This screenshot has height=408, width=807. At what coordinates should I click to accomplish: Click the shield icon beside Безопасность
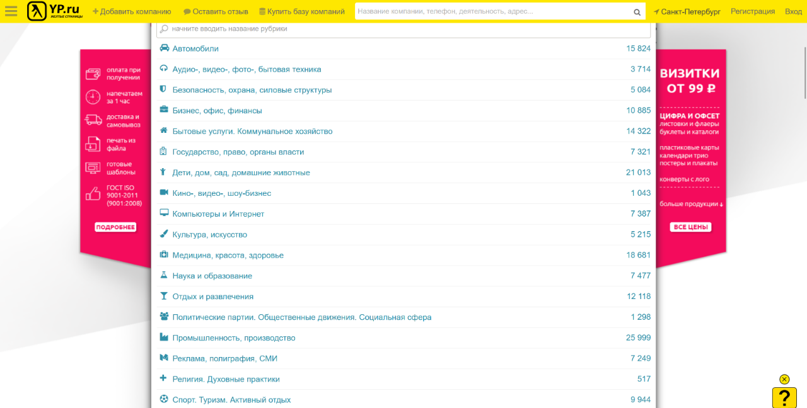coord(163,89)
